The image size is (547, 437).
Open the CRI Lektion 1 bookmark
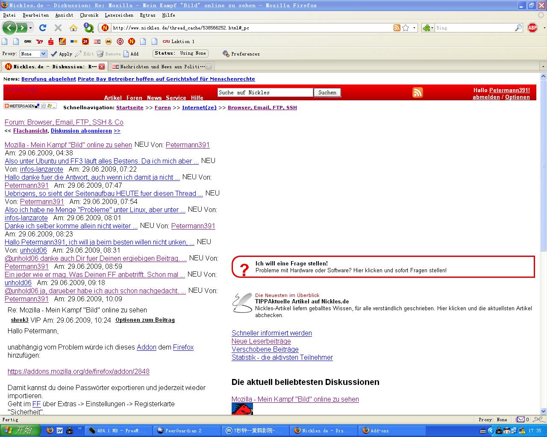point(178,41)
